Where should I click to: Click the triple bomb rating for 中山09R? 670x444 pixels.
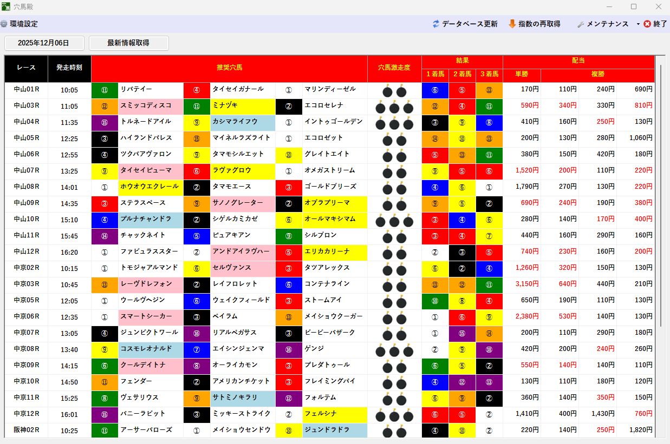coord(394,204)
